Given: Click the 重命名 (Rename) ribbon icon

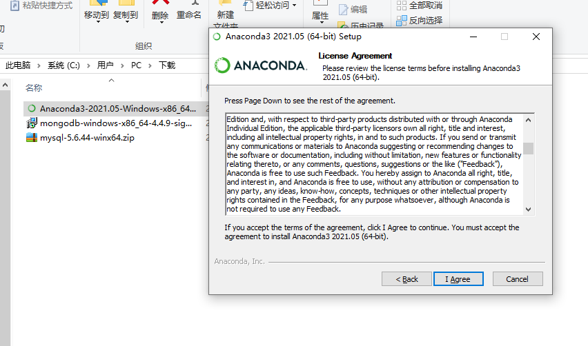Looking at the screenshot, I should (x=188, y=10).
